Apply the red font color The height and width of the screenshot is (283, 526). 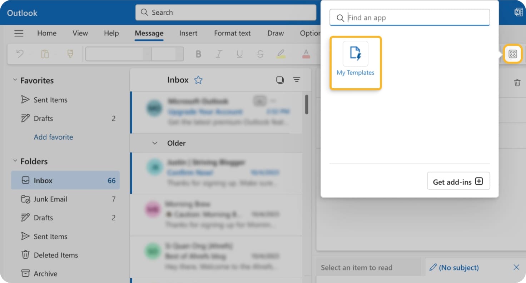click(x=306, y=54)
